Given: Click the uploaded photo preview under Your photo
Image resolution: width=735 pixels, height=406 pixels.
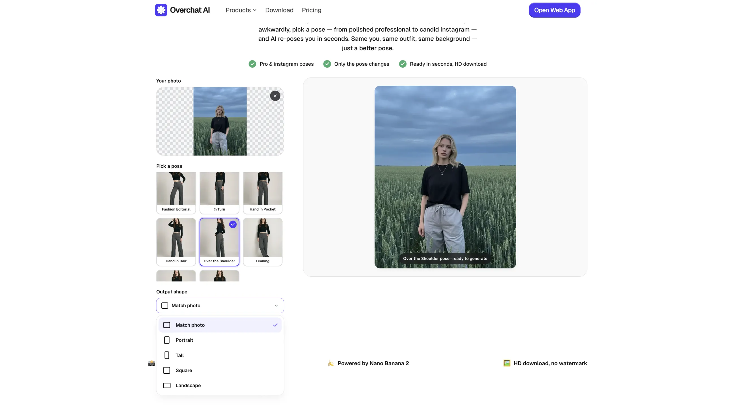Looking at the screenshot, I should pos(220,121).
